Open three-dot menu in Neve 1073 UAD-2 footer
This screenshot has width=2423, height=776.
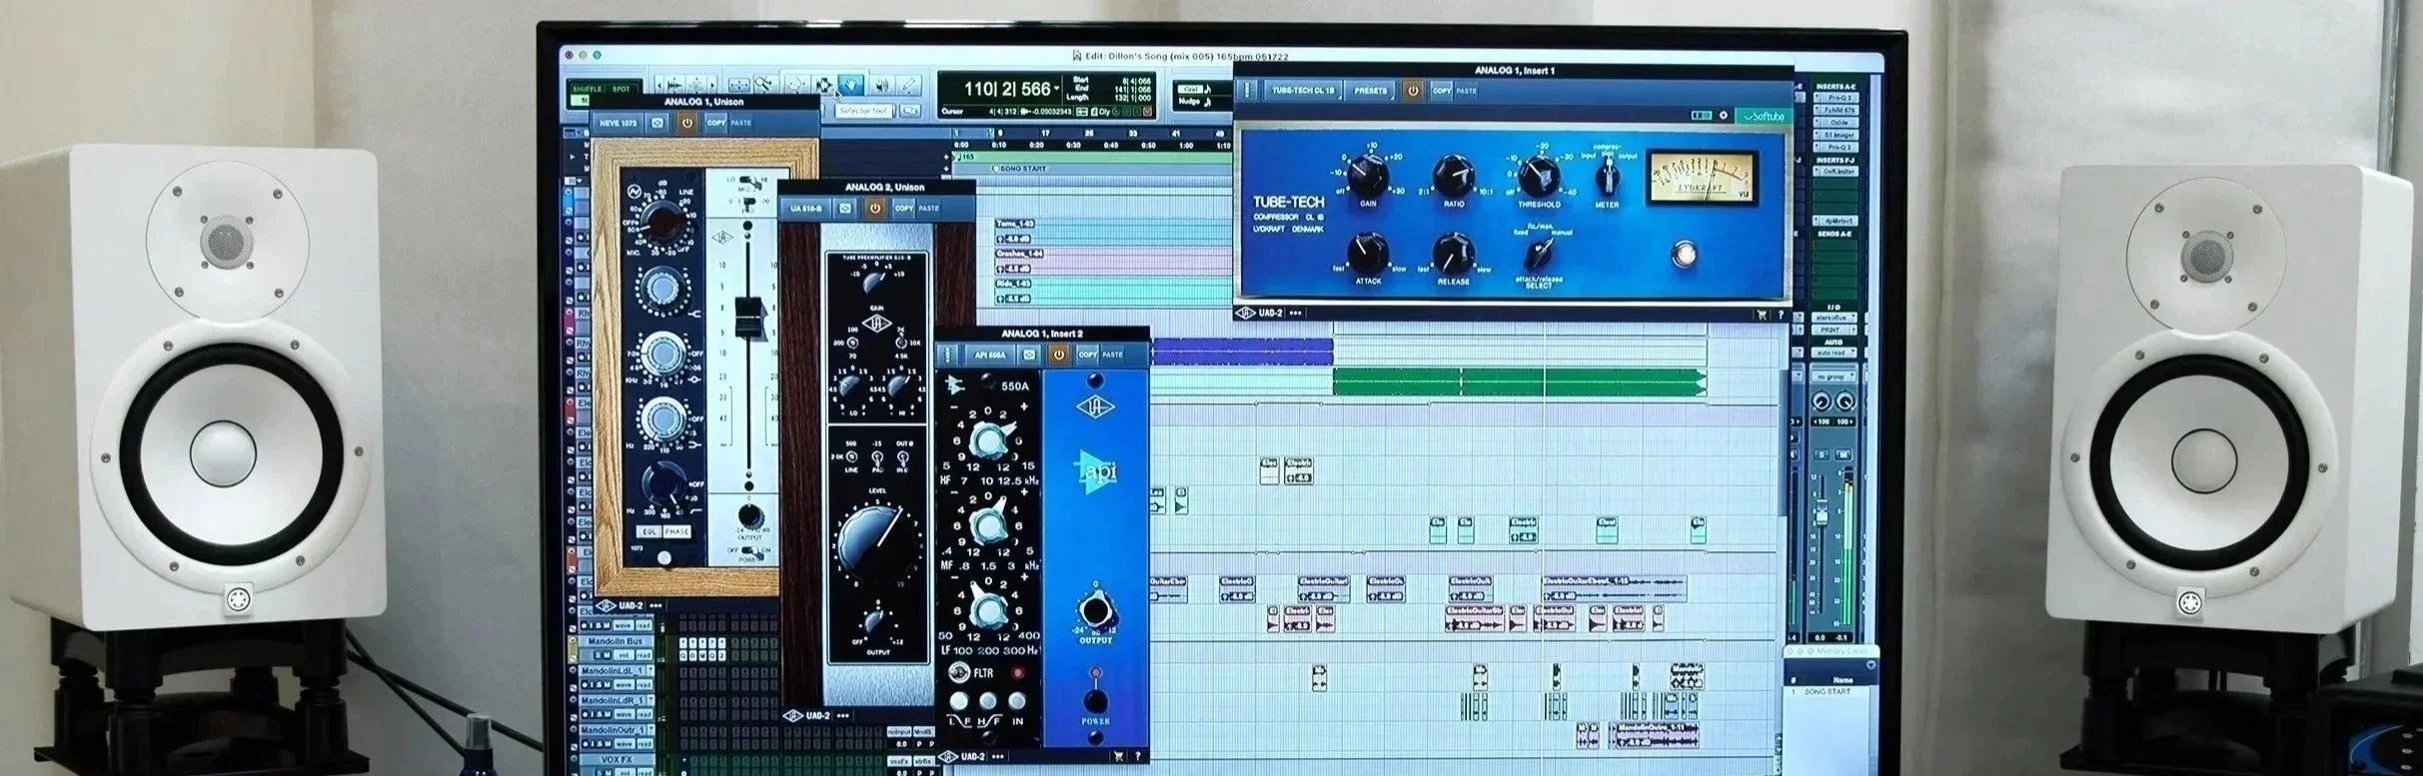[656, 605]
